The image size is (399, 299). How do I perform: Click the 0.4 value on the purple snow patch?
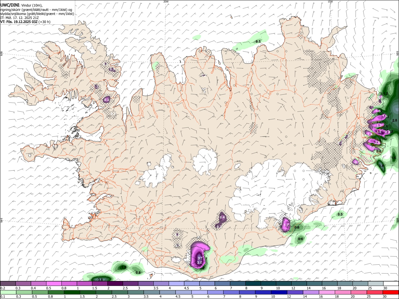click(x=222, y=217)
